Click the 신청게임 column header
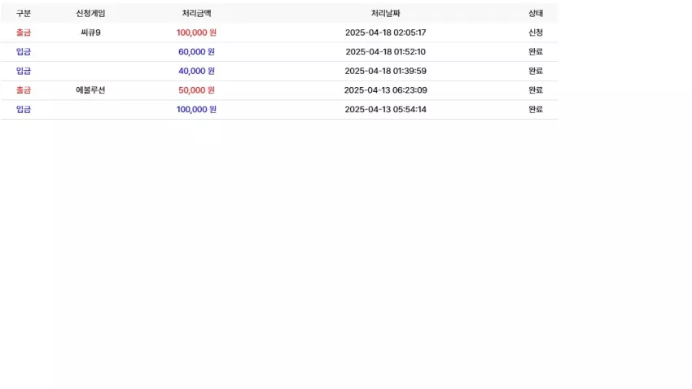The image size is (692, 389). tap(90, 13)
